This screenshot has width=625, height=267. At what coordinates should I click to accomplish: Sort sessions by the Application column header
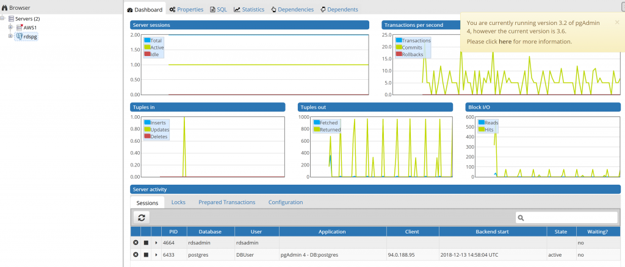click(x=333, y=232)
